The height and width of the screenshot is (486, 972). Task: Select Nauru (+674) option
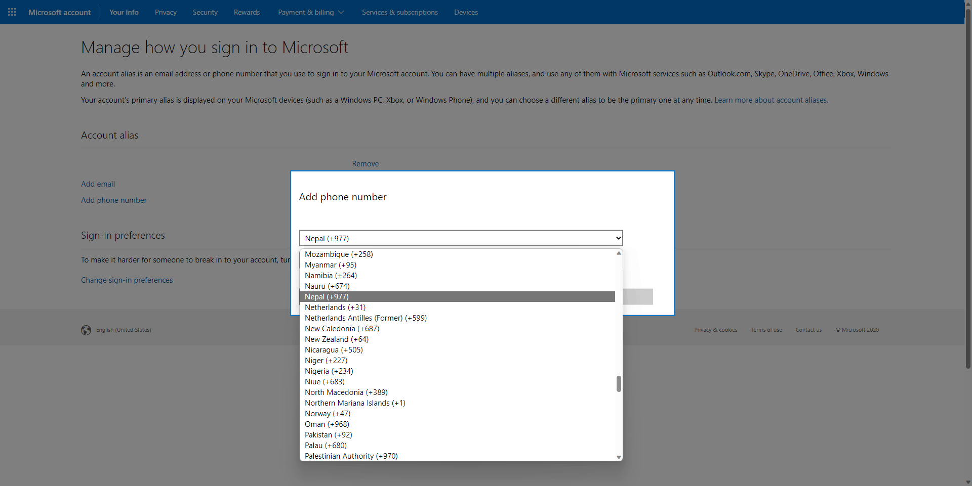coord(457,286)
